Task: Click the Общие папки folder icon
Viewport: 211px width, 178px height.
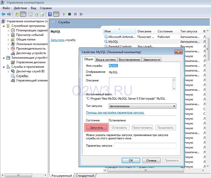Action: [13, 39]
